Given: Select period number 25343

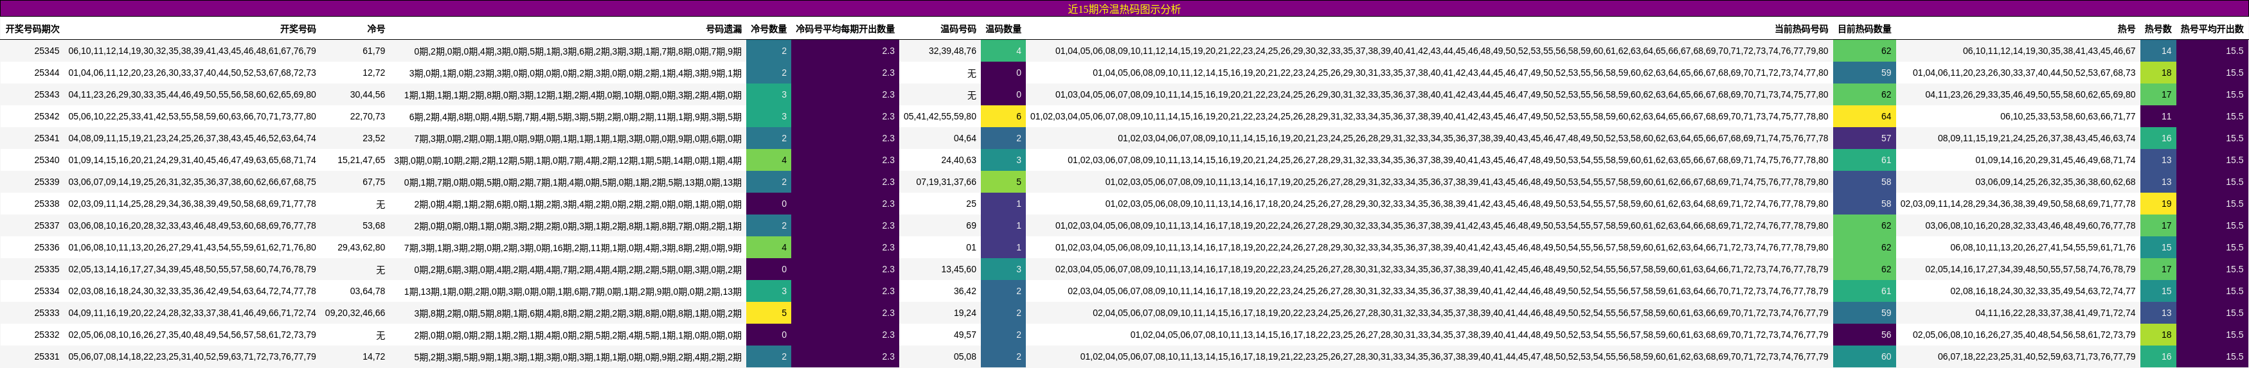Looking at the screenshot, I should pyautogui.click(x=47, y=94).
